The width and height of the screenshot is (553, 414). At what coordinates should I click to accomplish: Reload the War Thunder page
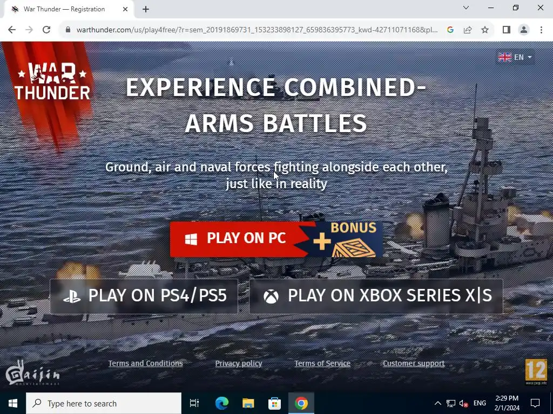(x=46, y=30)
